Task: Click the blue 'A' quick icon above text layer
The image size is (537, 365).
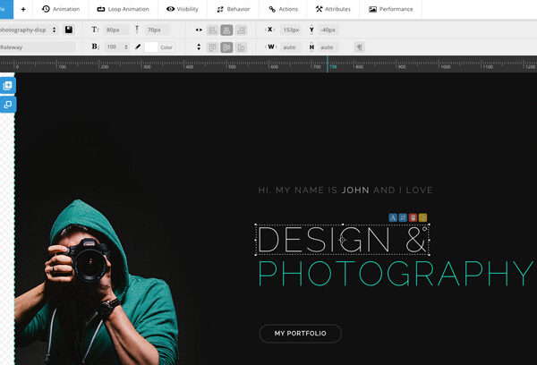Action: click(x=393, y=217)
